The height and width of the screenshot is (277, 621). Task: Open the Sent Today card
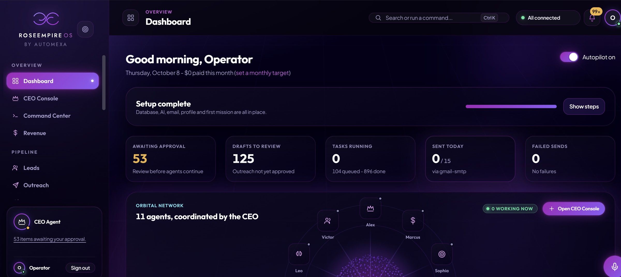pos(470,159)
